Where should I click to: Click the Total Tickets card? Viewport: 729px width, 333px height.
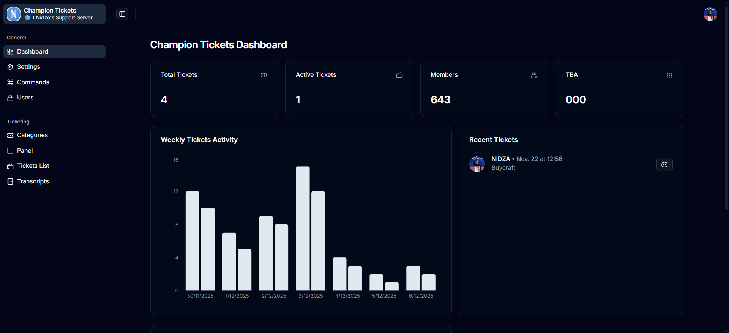(x=214, y=88)
